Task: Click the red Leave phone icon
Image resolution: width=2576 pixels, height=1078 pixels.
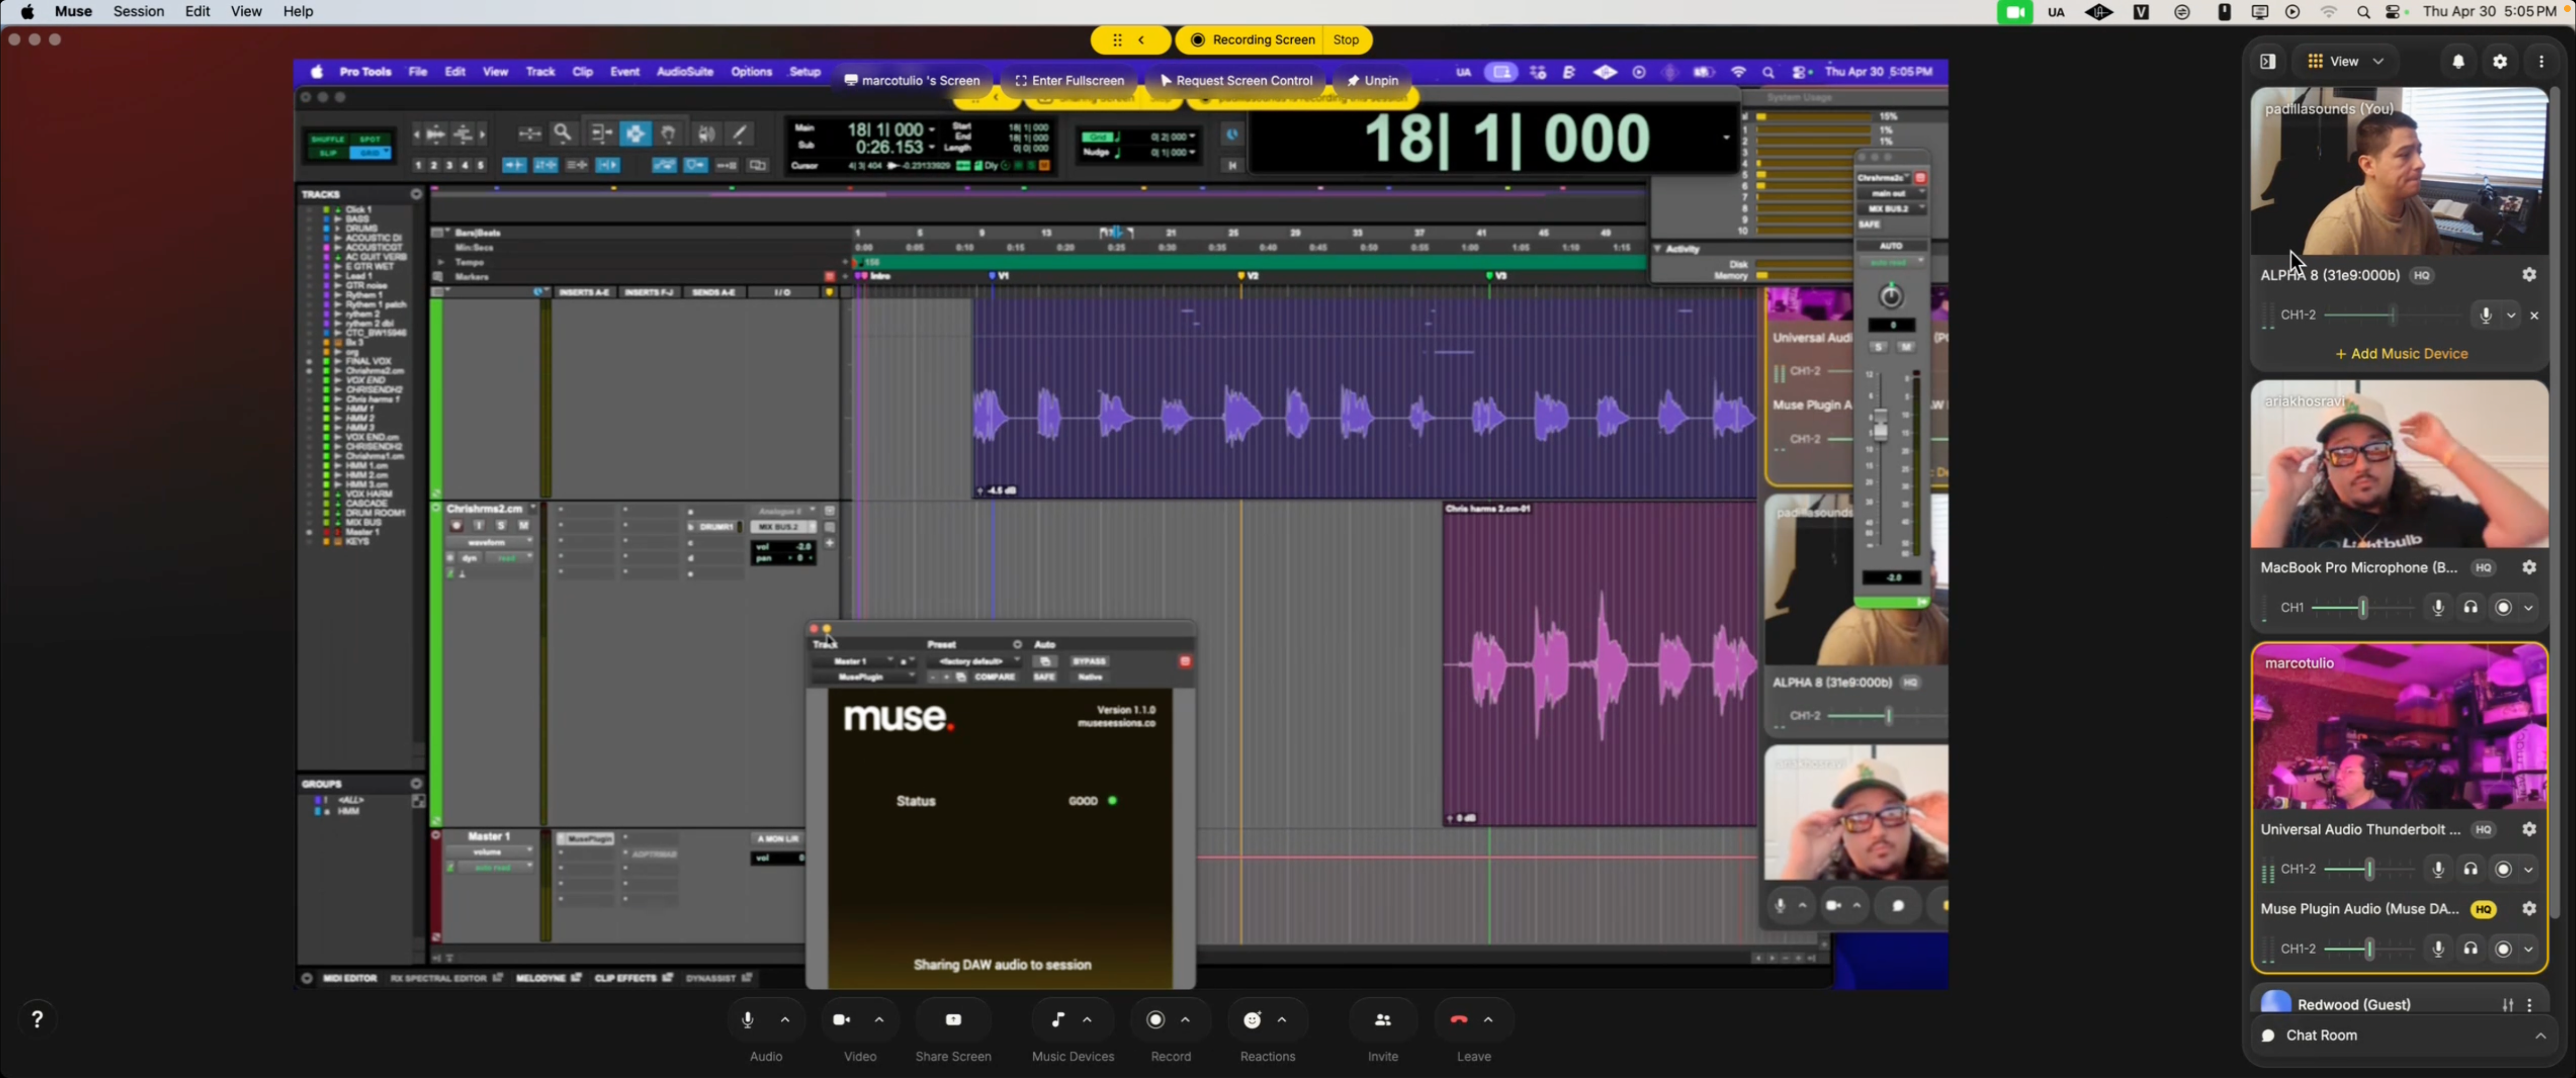Action: [x=1459, y=1019]
